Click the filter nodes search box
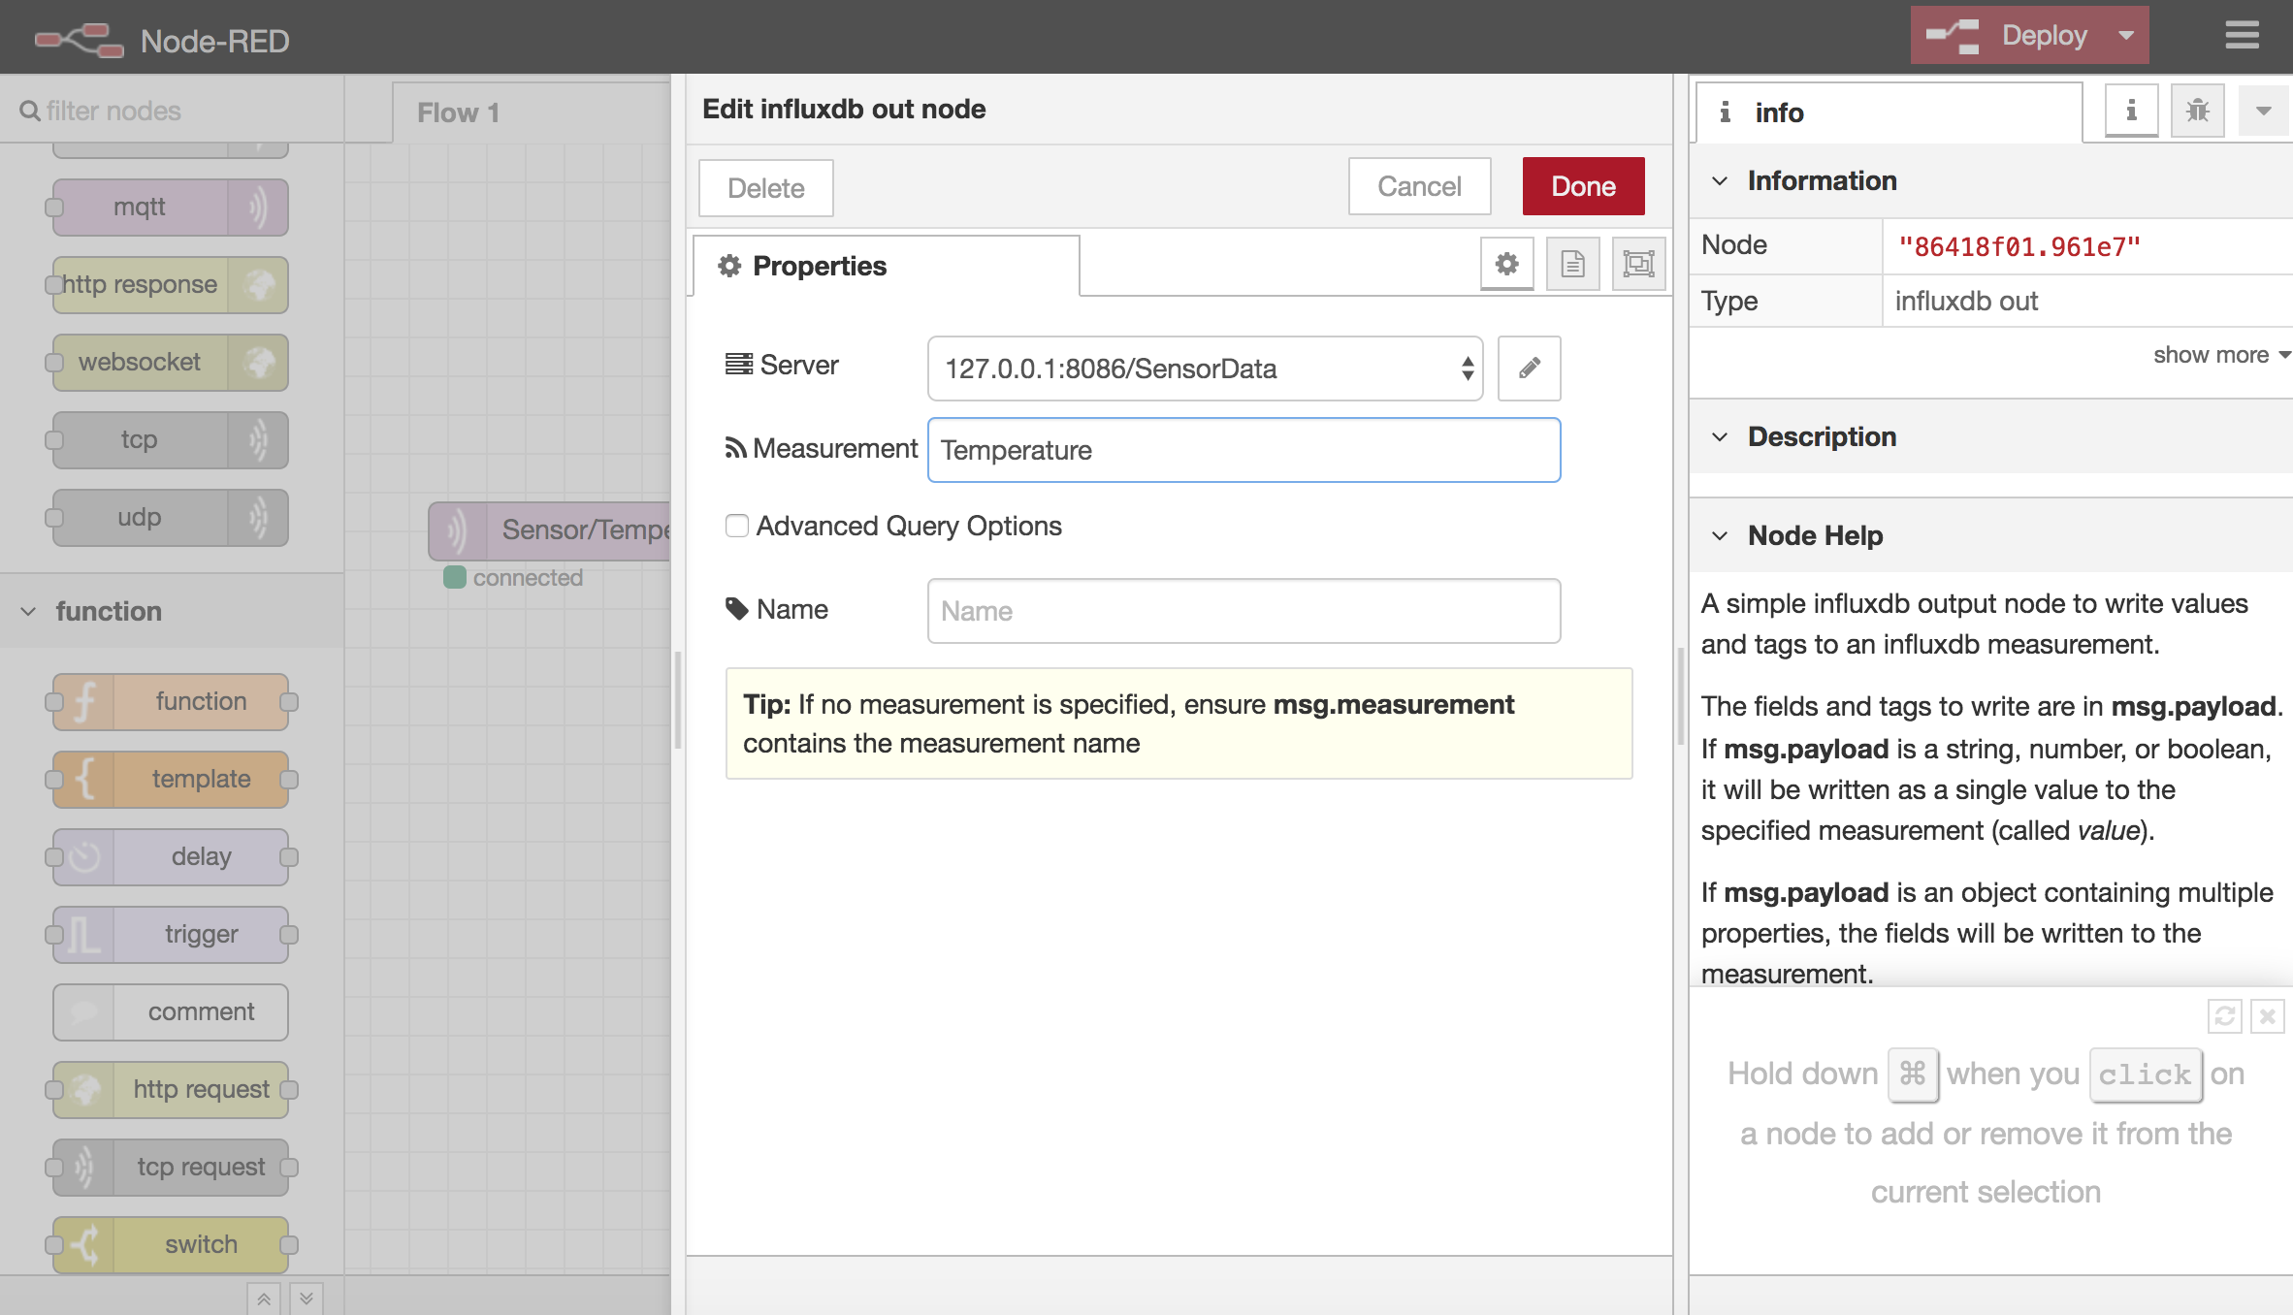Screen dimensions: 2293x1315 (x=172, y=111)
